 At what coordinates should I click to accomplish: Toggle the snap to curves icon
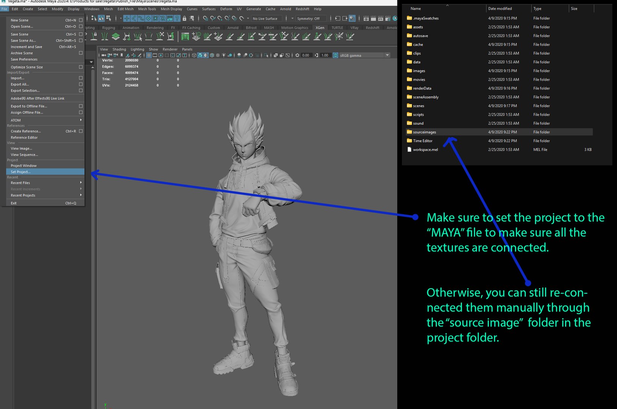[x=213, y=18]
